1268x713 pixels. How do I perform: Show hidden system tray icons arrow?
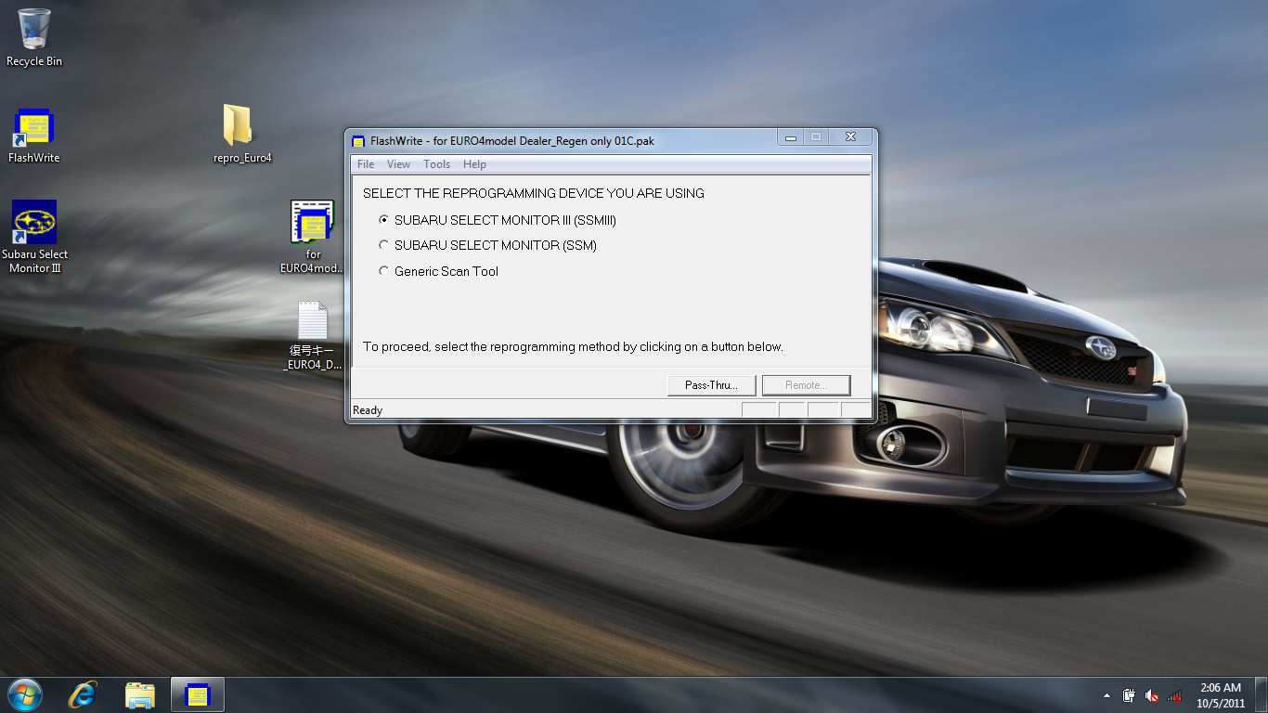click(1106, 695)
